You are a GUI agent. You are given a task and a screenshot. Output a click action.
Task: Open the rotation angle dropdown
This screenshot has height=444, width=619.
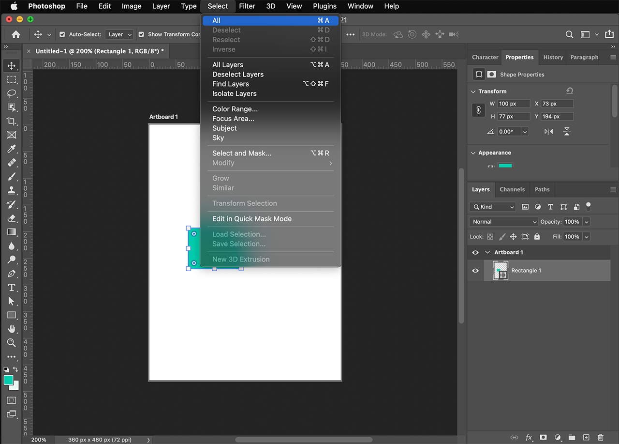pos(525,132)
